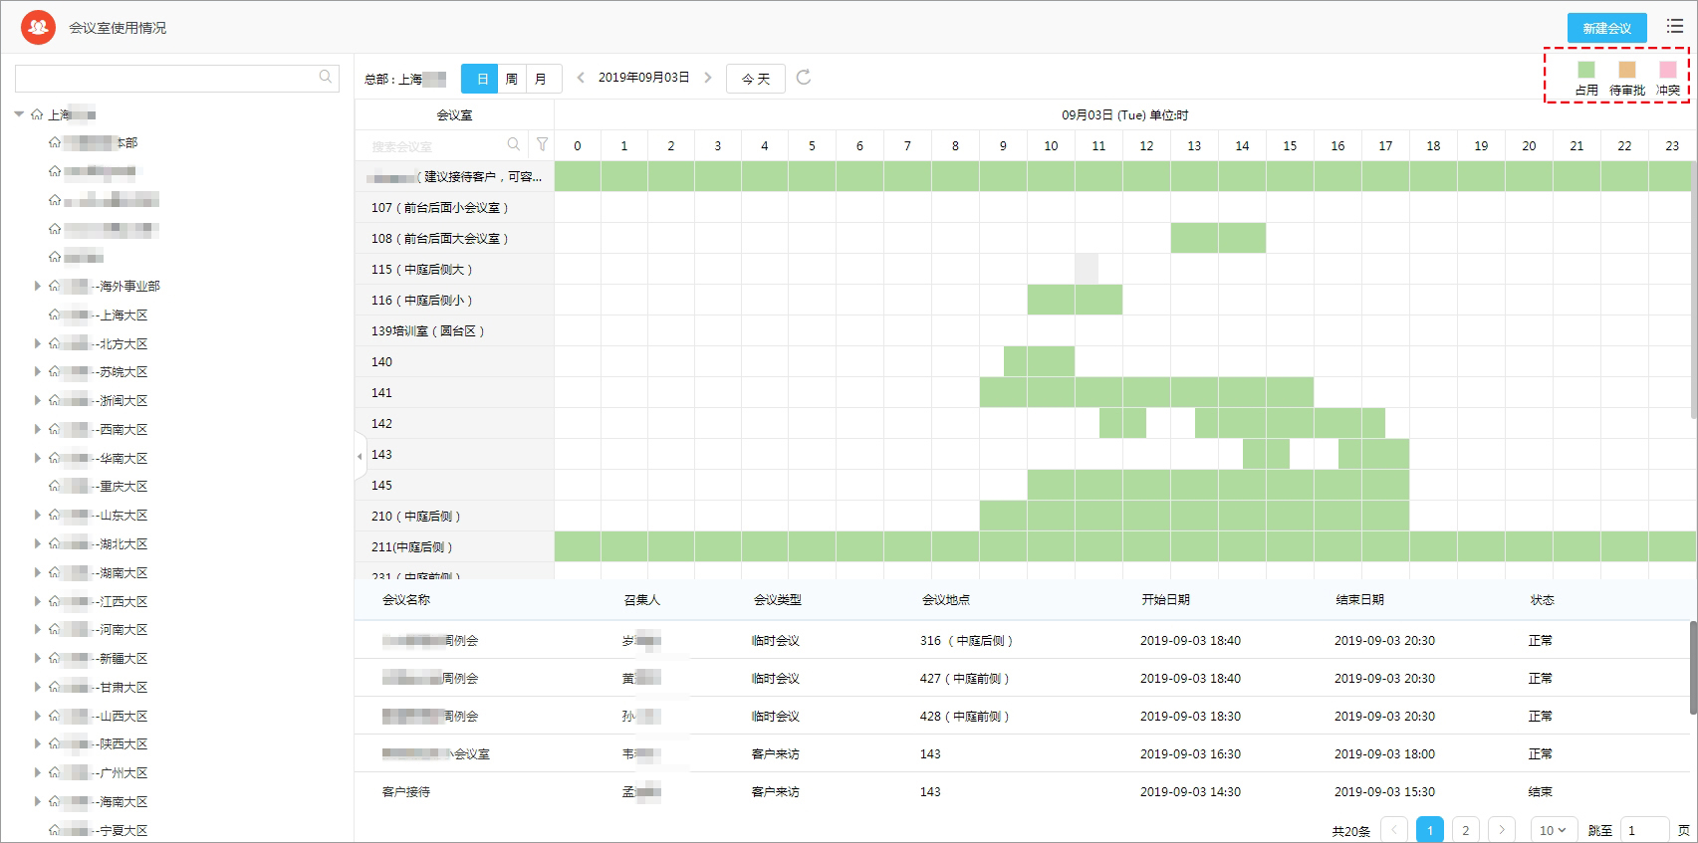Click the 开始日期 column header
1698x843 pixels.
(x=1165, y=599)
